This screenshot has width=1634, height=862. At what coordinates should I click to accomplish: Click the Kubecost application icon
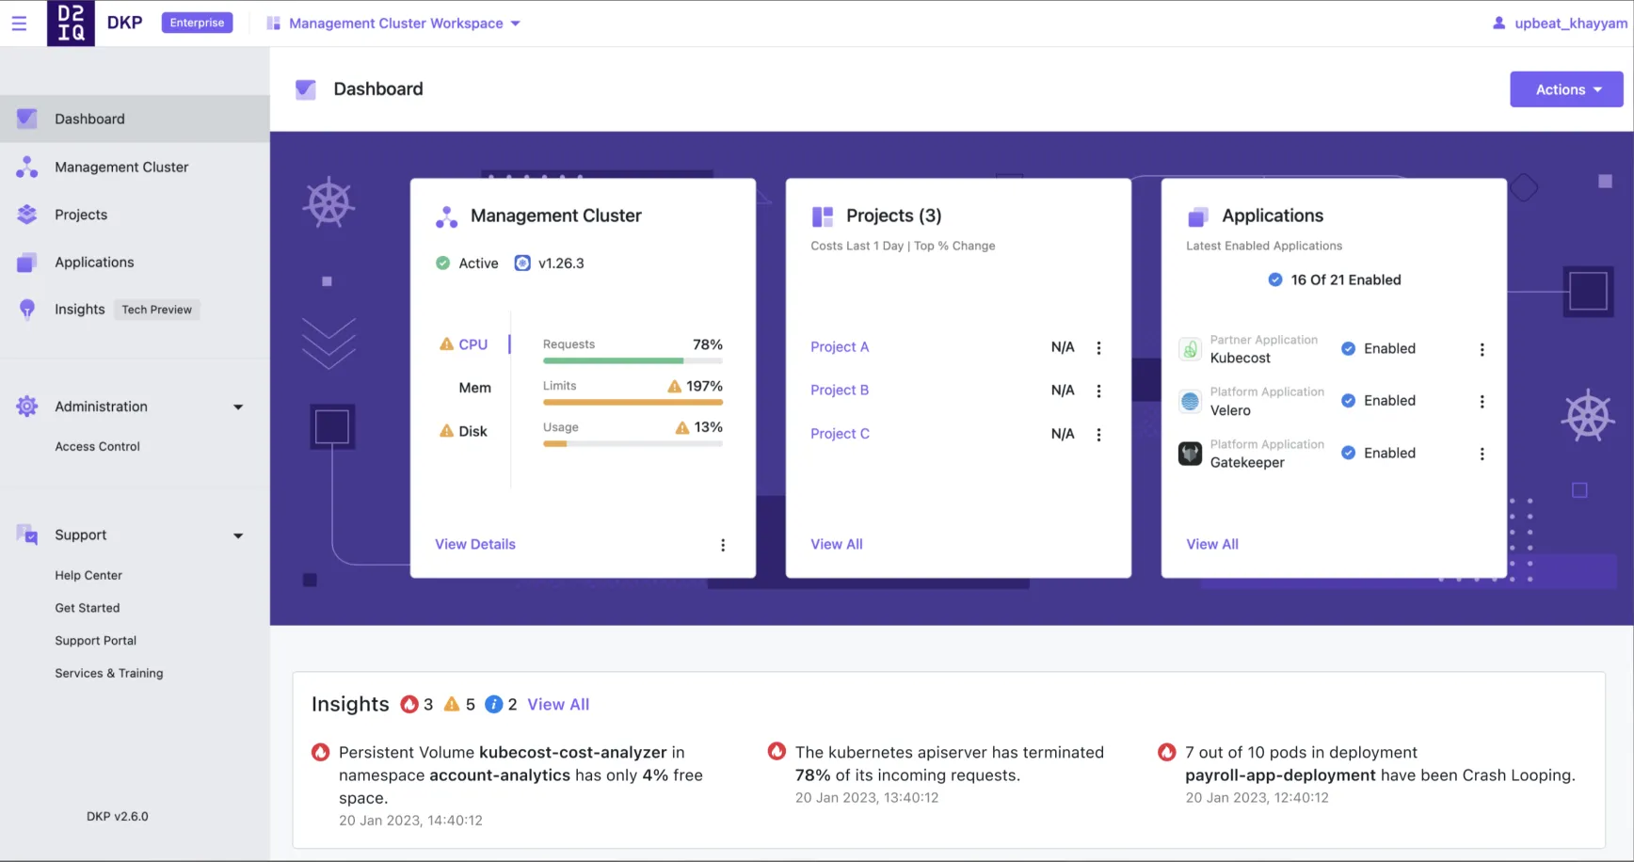(1190, 349)
